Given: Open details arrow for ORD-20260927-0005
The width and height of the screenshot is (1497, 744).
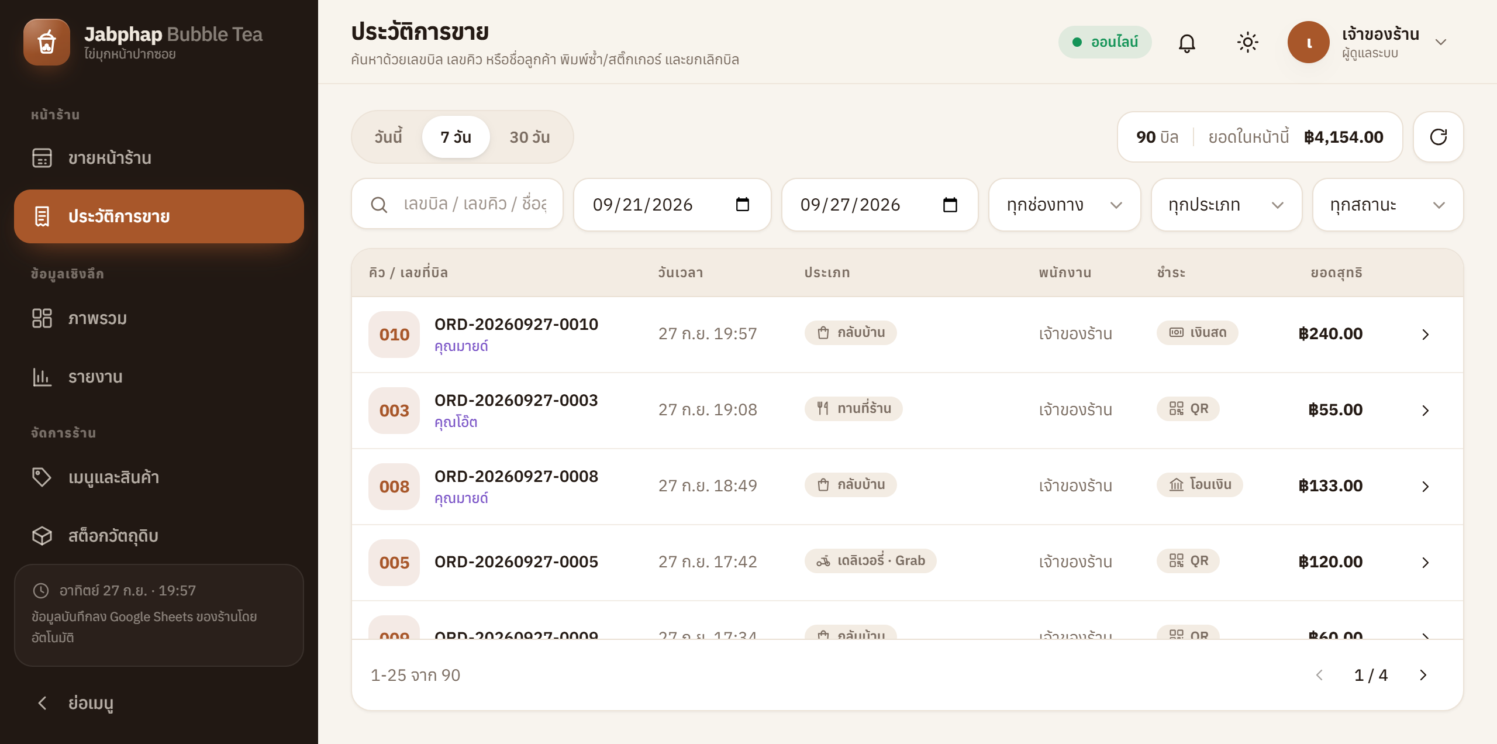Looking at the screenshot, I should pyautogui.click(x=1425, y=563).
